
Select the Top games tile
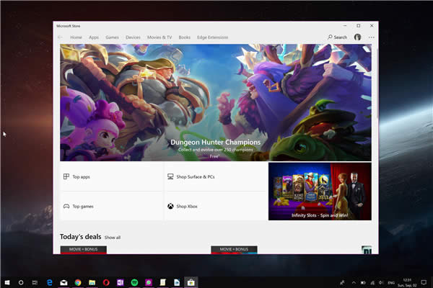pos(111,206)
